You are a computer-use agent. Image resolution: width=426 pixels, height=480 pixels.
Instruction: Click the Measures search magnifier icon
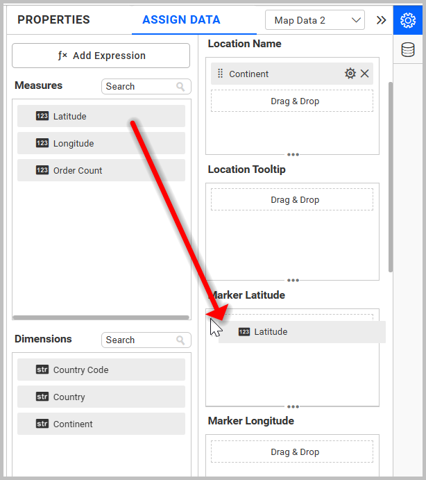[x=181, y=87]
